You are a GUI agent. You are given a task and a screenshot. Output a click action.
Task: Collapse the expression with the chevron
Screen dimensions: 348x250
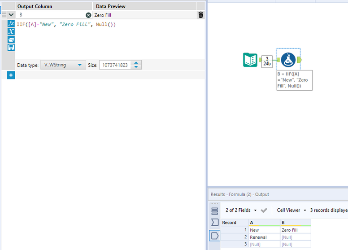[11, 15]
